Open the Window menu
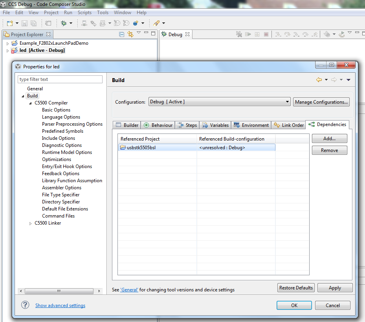 (x=123, y=13)
